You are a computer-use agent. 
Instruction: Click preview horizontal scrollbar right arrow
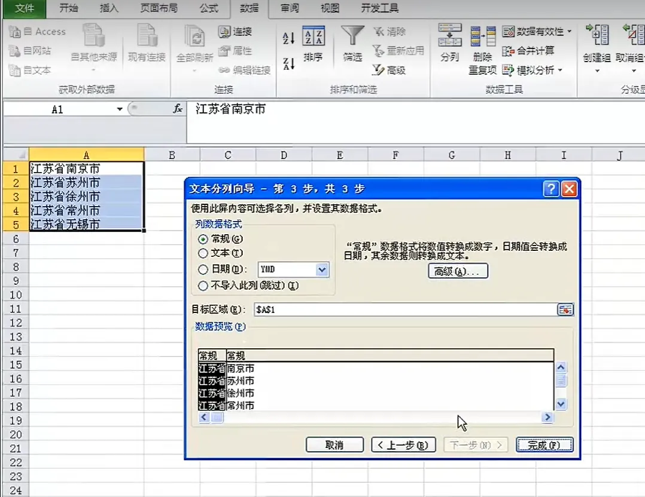point(547,418)
